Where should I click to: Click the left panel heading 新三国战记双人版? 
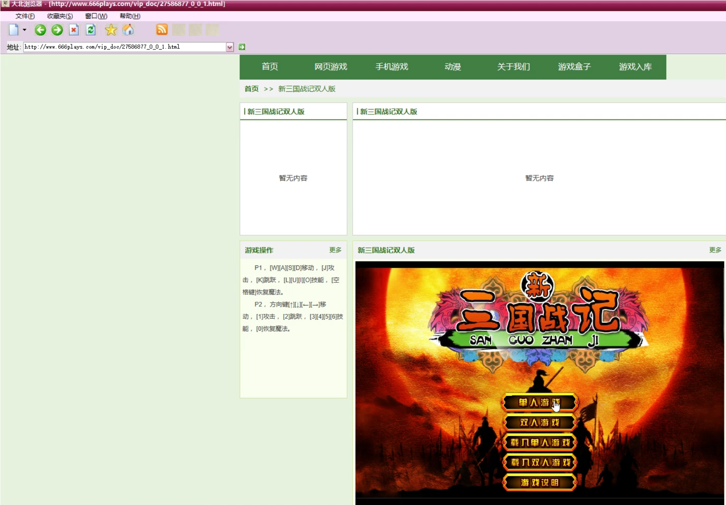[276, 112]
